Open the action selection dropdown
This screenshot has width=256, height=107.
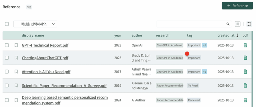click(x=35, y=24)
